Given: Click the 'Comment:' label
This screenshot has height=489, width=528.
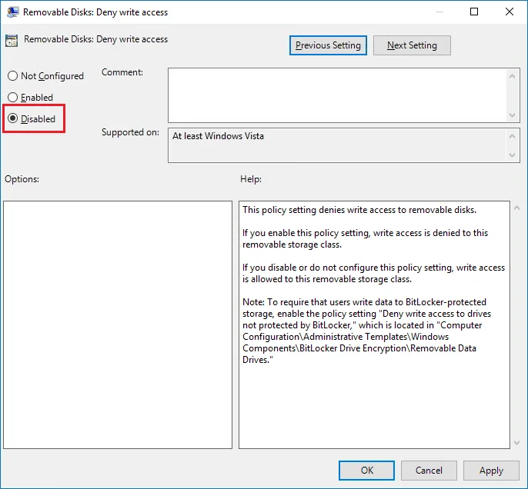Looking at the screenshot, I should click(x=122, y=72).
